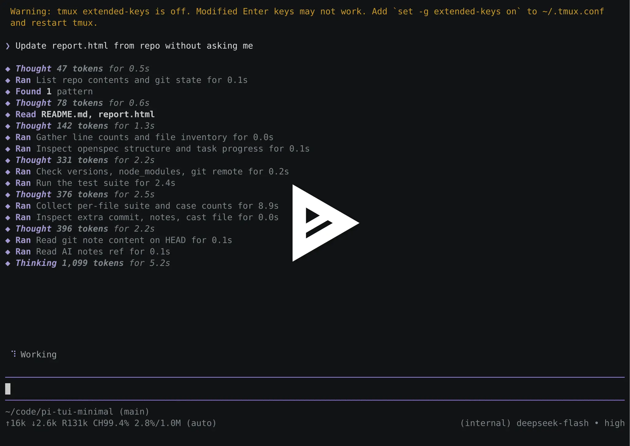
Task: Click diamond bullet beside 'Thought 331 tokens'
Action: click(x=8, y=161)
